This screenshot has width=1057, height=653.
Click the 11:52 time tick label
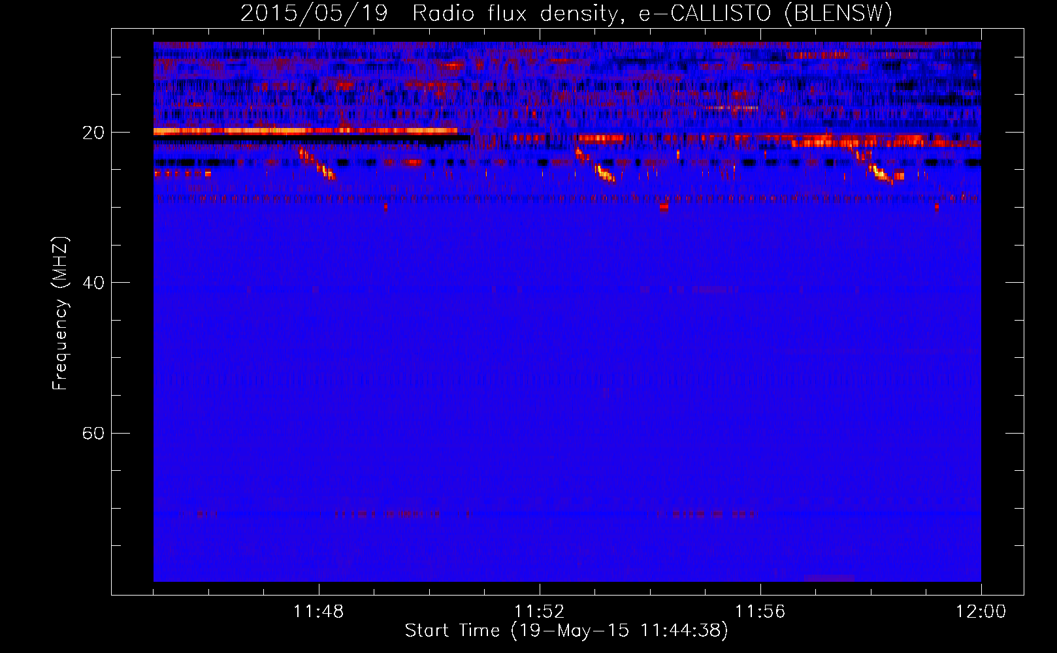tap(539, 611)
